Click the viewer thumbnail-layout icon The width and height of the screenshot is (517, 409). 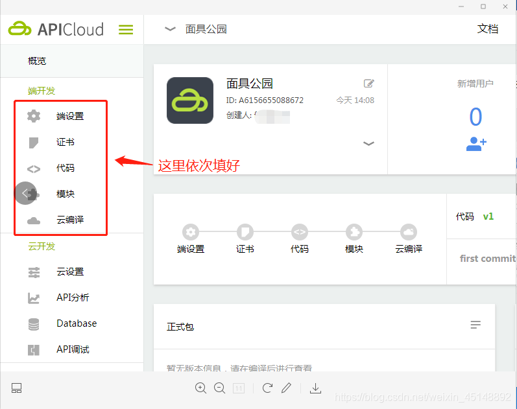(16, 388)
